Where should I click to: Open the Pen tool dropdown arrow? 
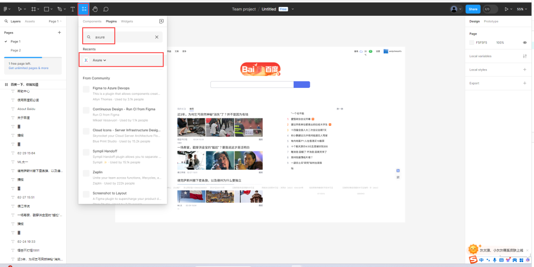[65, 9]
